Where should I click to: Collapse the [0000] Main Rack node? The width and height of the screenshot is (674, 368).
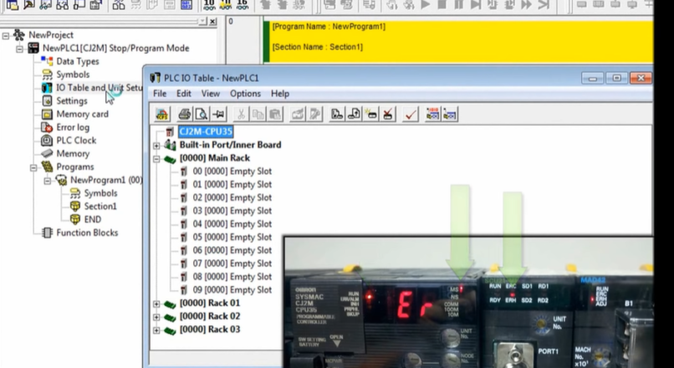[156, 159]
